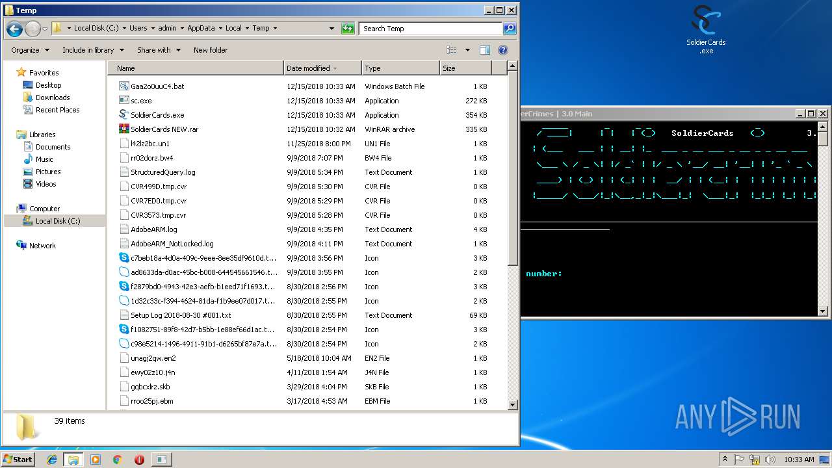Open Explorer help button
Screen dimensions: 832x468
(x=502, y=50)
